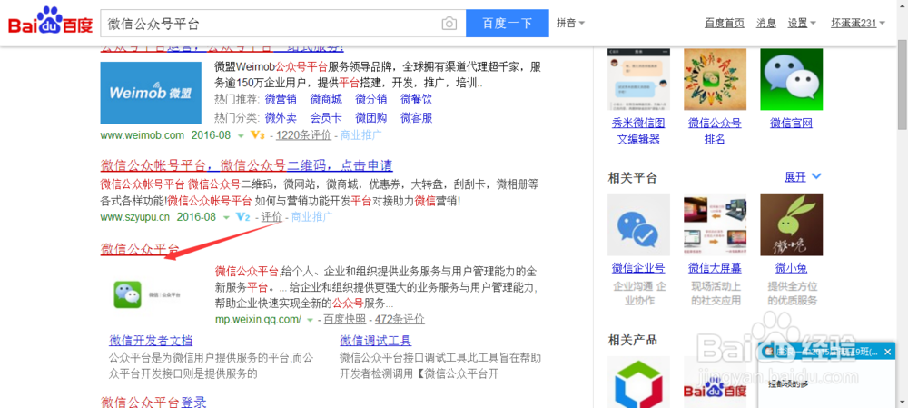
Task: Open 会员卡 link
Action: pos(326,117)
